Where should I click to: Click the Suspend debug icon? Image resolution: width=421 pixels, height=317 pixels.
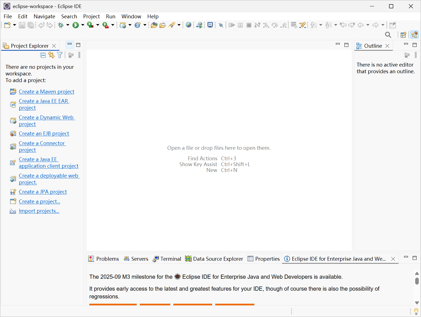(x=240, y=25)
